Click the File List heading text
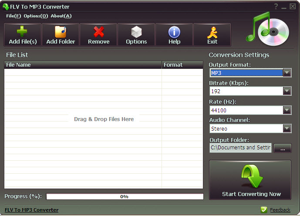 click(17, 55)
